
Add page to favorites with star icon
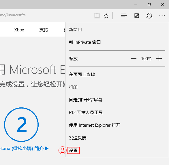[106, 16]
